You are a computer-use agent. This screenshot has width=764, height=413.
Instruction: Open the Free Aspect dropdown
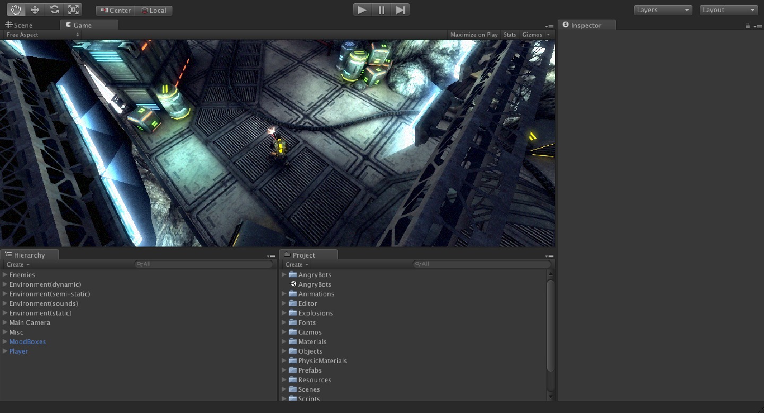42,34
